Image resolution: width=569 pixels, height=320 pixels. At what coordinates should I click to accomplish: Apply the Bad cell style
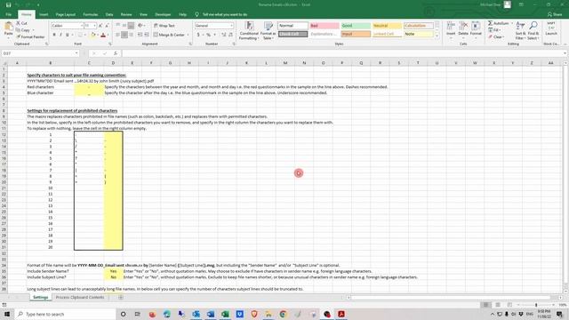(325, 26)
